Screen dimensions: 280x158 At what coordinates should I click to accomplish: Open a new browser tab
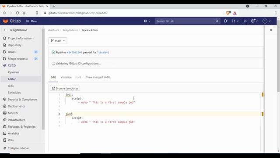(54, 6)
